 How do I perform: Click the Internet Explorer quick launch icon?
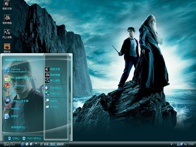23,144
